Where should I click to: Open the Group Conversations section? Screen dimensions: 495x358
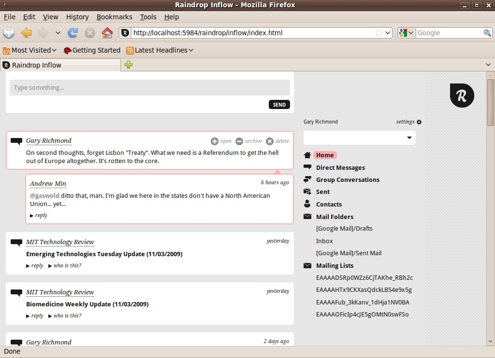348,179
